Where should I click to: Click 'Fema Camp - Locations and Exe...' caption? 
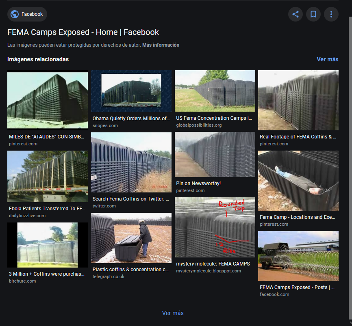click(297, 217)
